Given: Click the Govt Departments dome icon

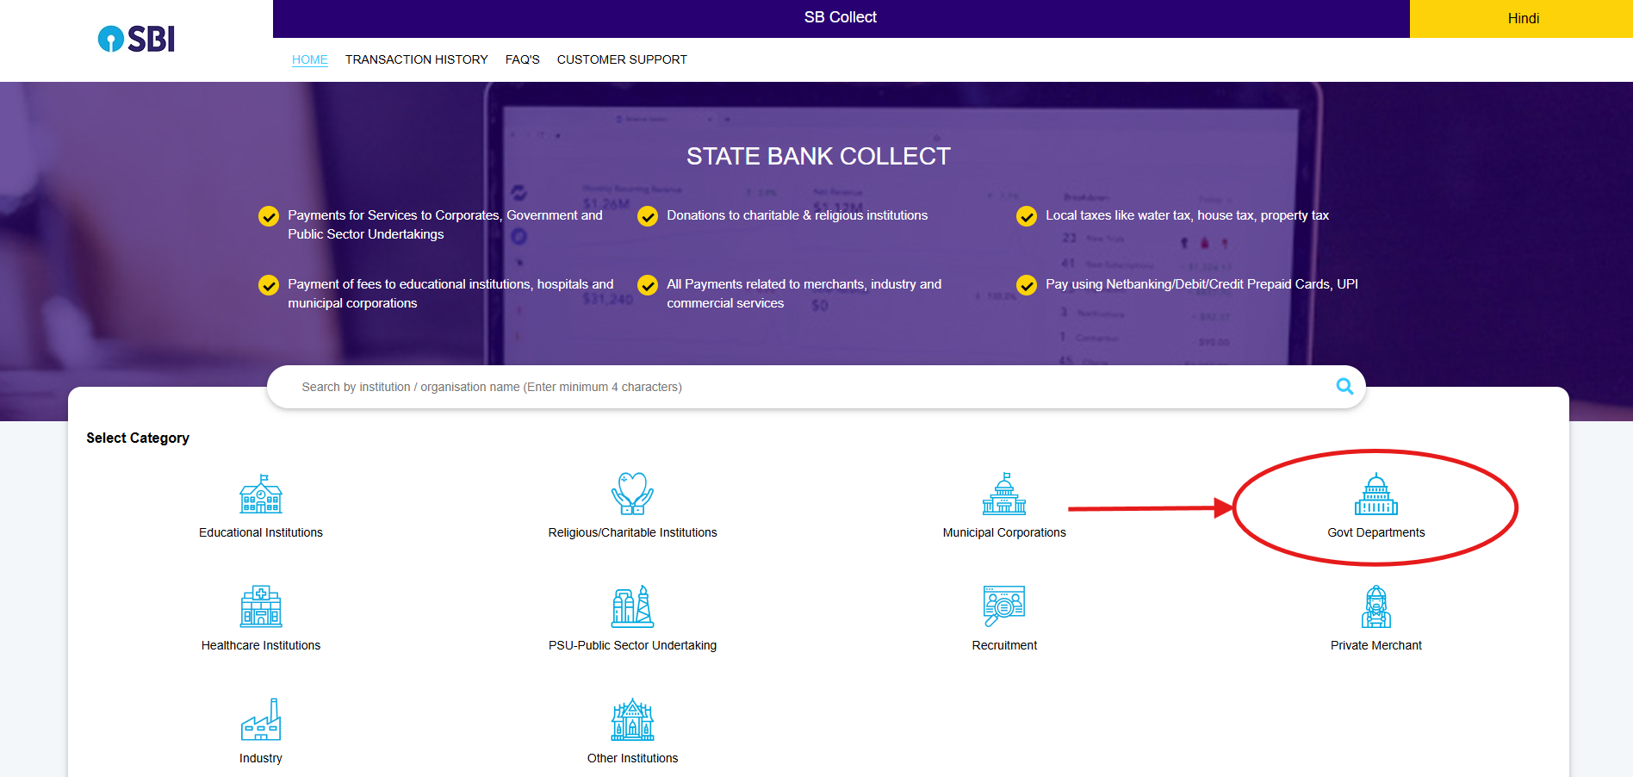Looking at the screenshot, I should (x=1376, y=494).
